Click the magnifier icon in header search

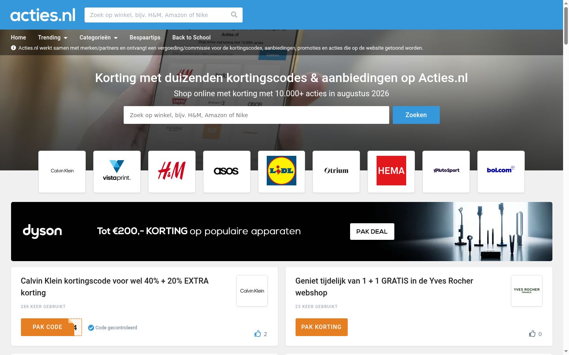pos(234,15)
